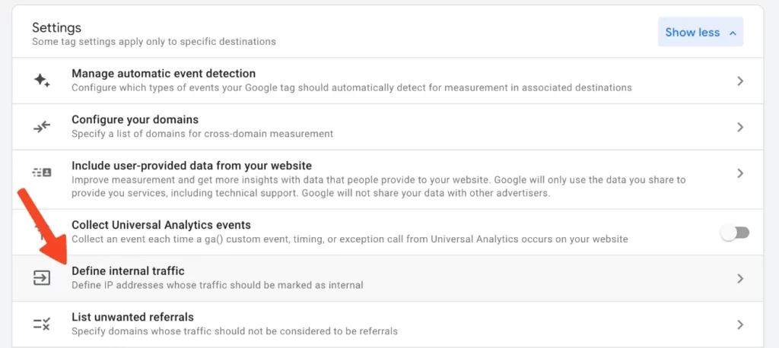Image resolution: width=779 pixels, height=348 pixels.
Task: Select List unwanted referrals entry
Action: coord(387,324)
